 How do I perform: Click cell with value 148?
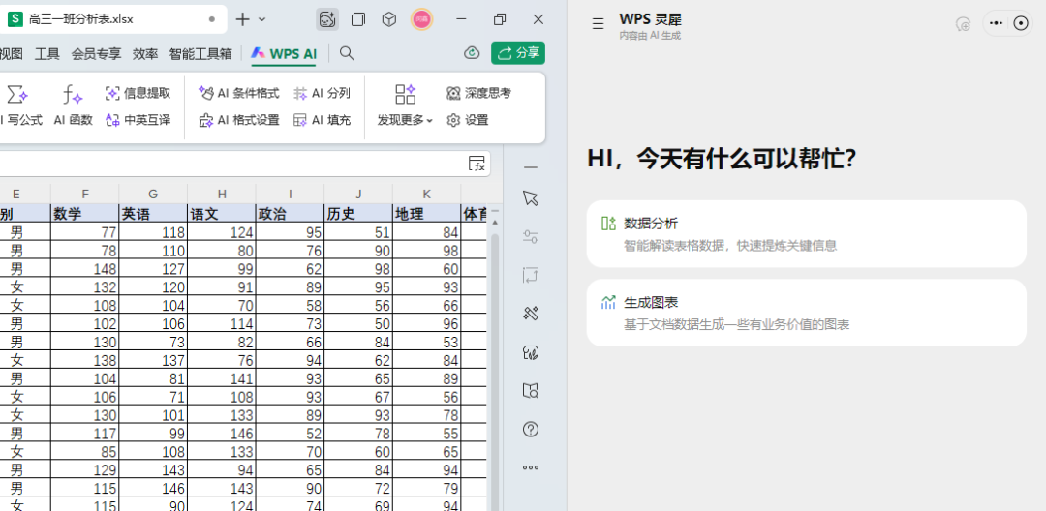(84, 269)
